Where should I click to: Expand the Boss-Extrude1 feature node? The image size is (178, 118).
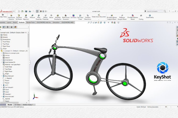1,76
